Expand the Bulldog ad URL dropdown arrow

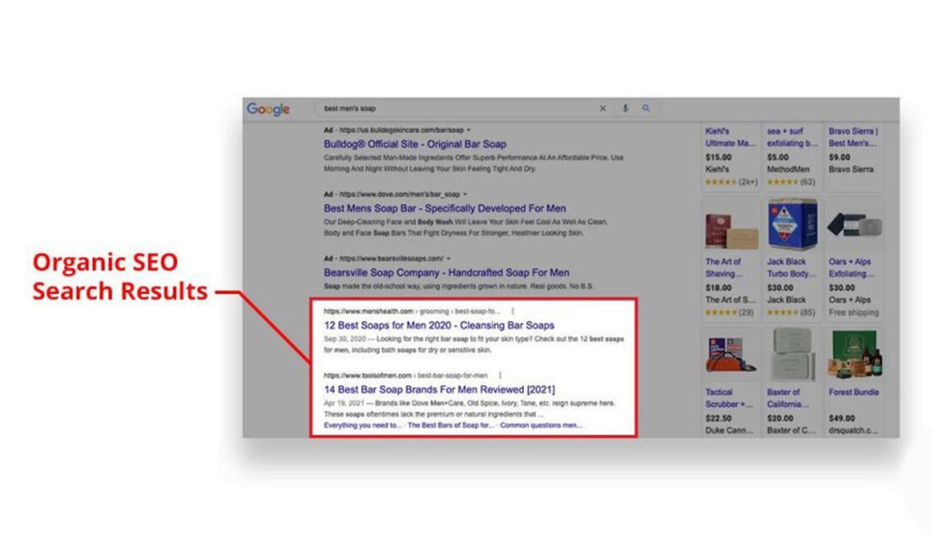point(468,130)
